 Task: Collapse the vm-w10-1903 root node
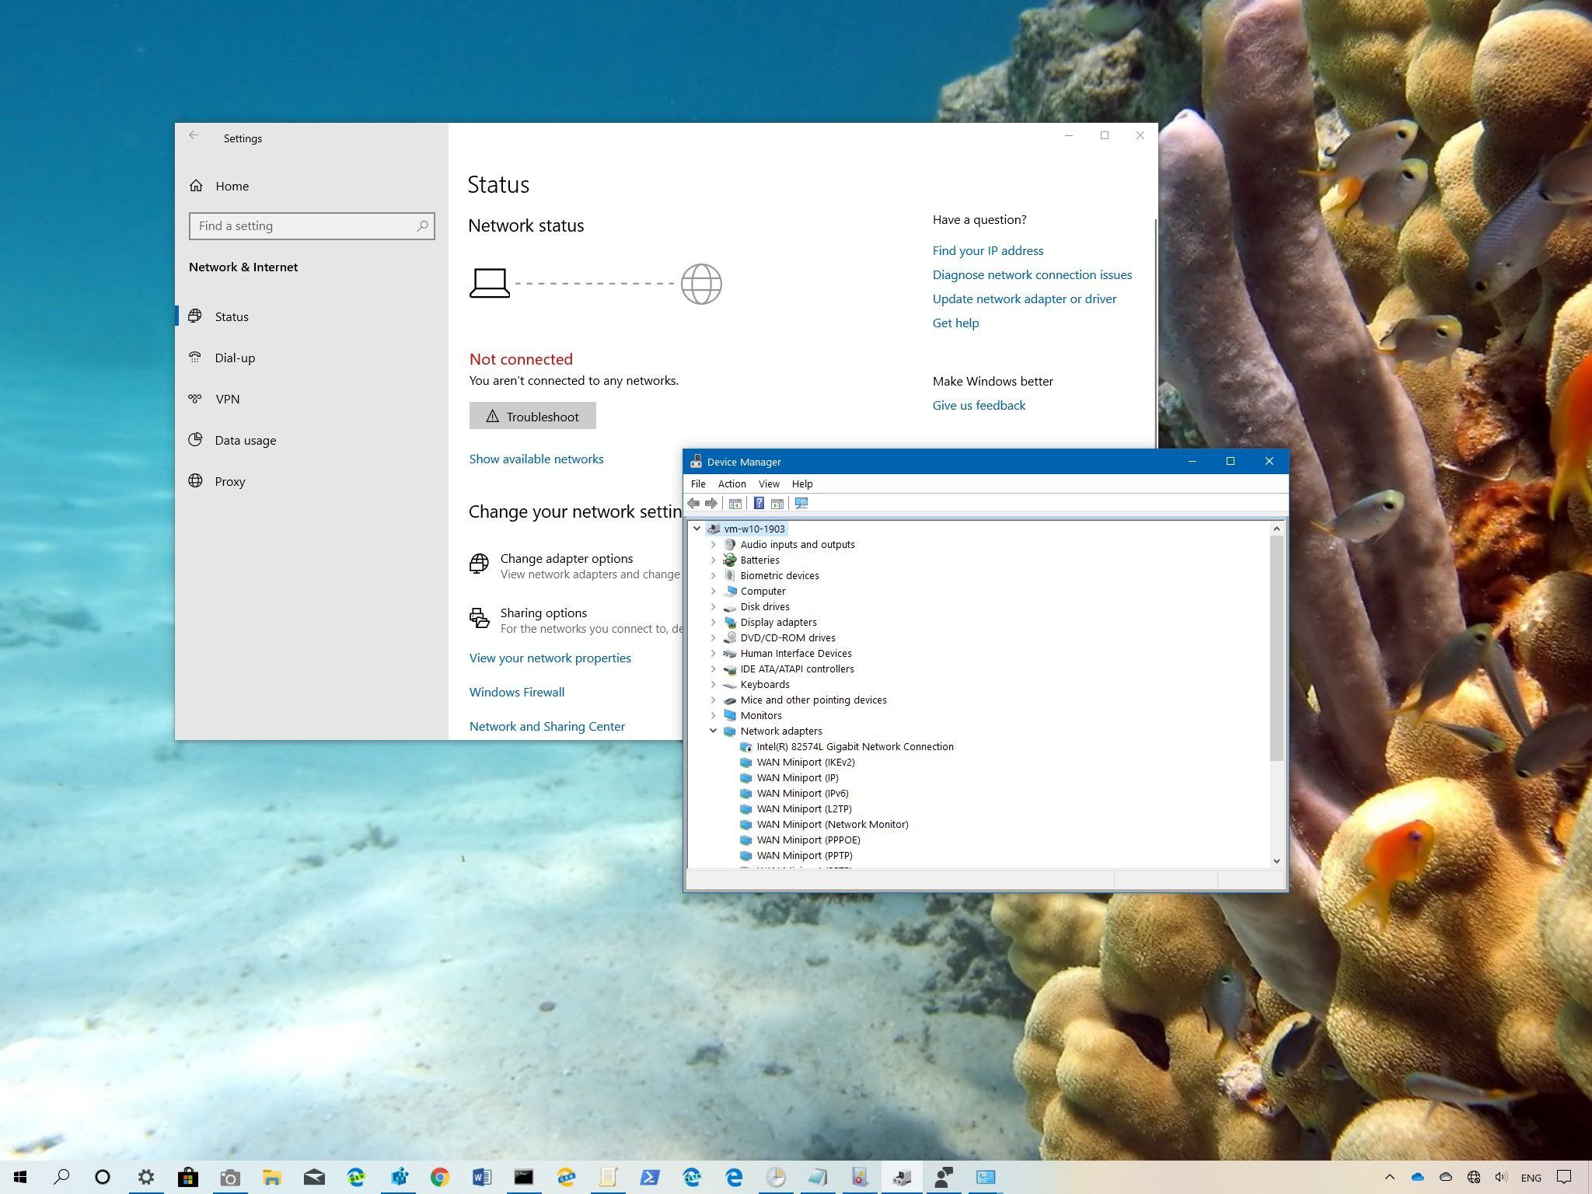tap(697, 529)
